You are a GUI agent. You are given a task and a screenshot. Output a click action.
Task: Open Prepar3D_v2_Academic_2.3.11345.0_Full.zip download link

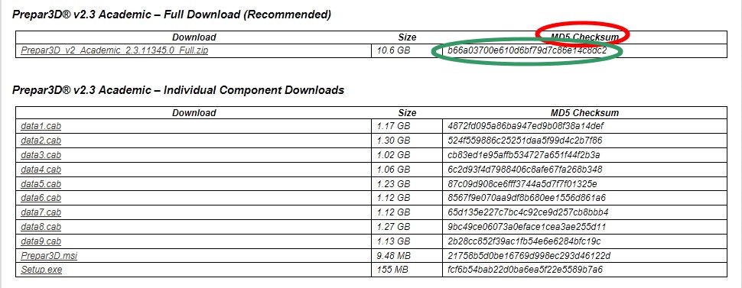click(114, 50)
